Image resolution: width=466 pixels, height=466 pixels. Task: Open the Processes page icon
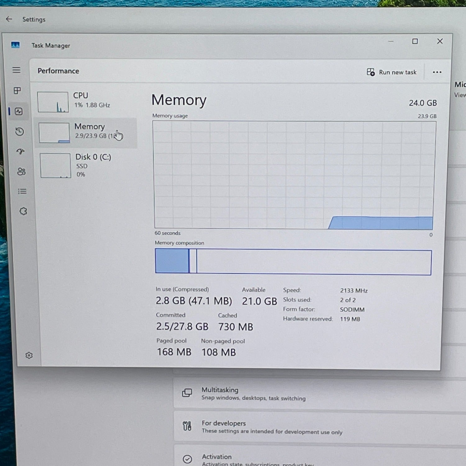coord(17,90)
